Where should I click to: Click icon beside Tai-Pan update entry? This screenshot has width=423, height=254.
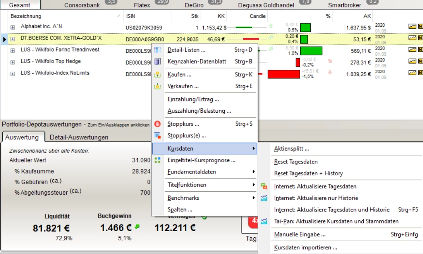click(264, 221)
